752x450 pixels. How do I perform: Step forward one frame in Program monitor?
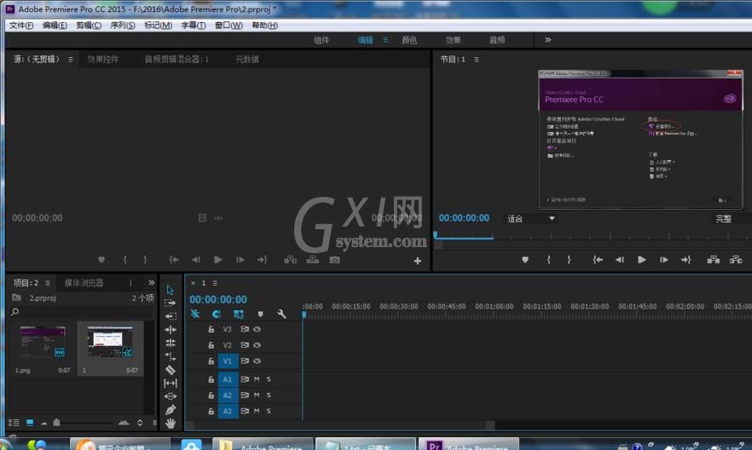click(x=663, y=260)
